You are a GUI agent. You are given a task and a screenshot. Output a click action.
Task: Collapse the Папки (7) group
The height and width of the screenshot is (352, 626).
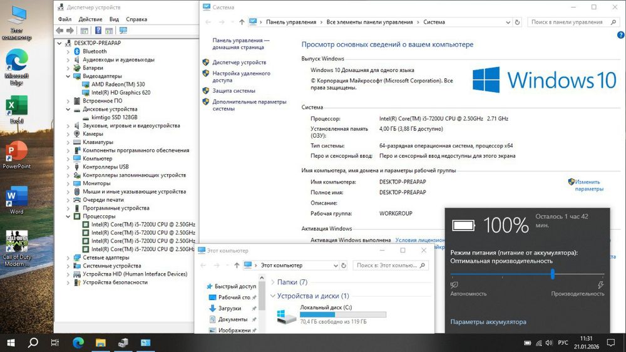273,282
